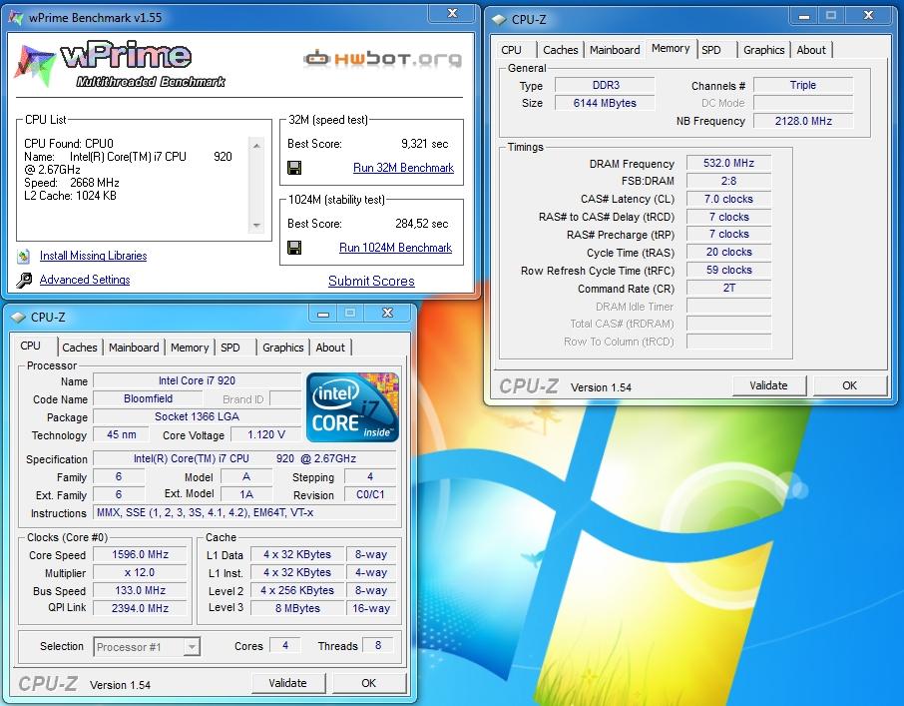Image resolution: width=904 pixels, height=706 pixels.
Task: Click CAS# Latency 7.0 clocks value
Action: pos(728,199)
